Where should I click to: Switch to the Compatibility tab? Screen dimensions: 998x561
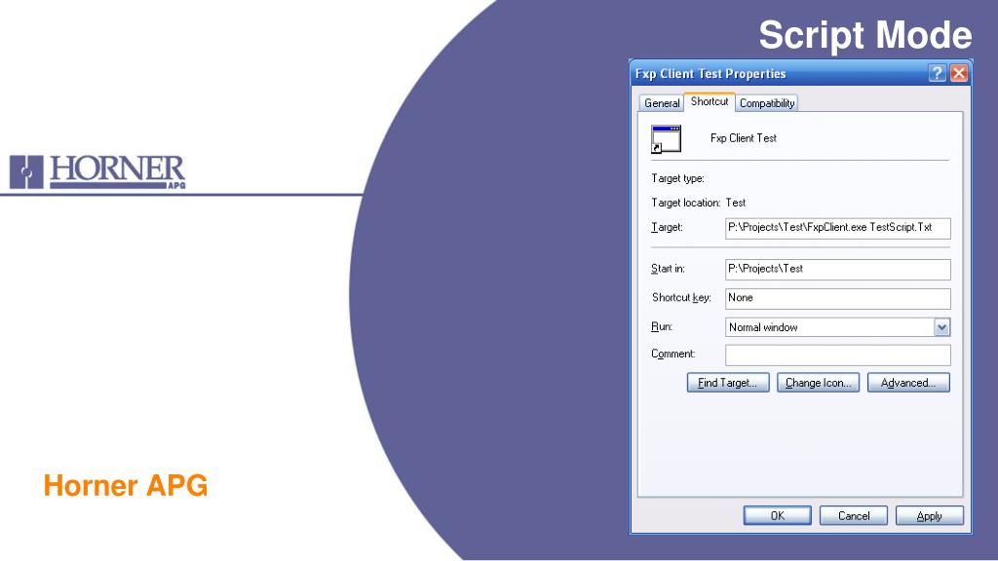coord(767,103)
